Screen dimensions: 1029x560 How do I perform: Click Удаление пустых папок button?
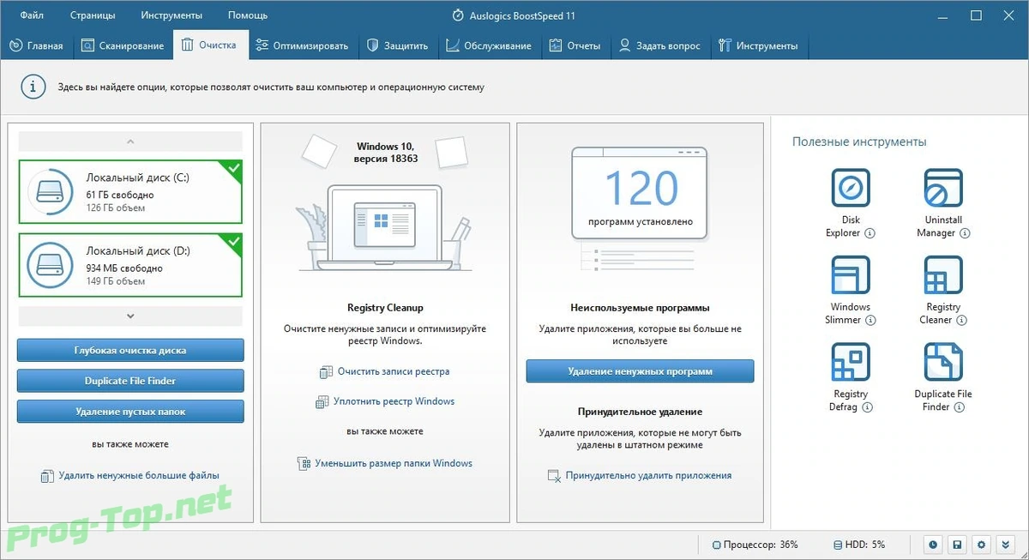[130, 412]
